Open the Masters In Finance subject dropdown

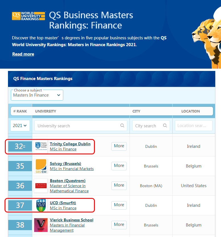[x=37, y=95]
